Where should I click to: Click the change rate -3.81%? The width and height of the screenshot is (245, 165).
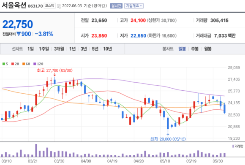[x=44, y=34]
